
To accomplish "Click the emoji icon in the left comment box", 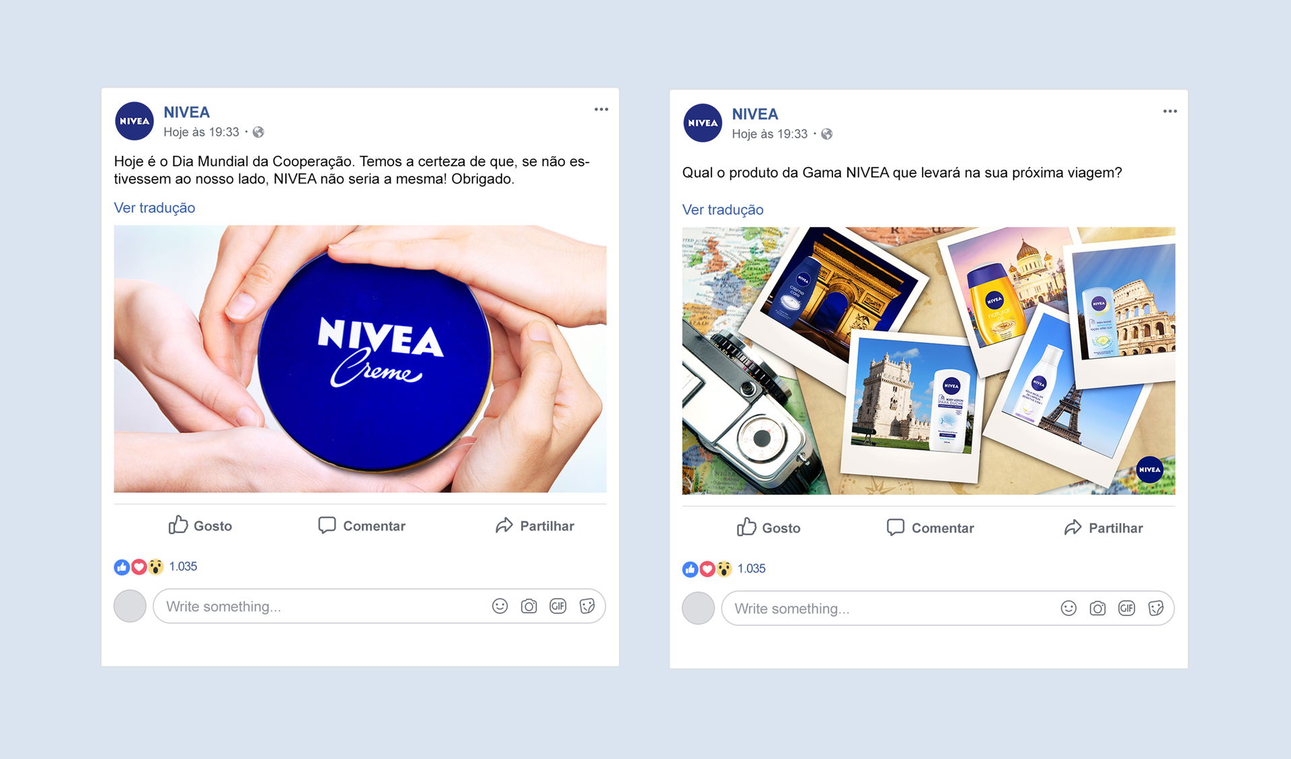I will [x=500, y=606].
